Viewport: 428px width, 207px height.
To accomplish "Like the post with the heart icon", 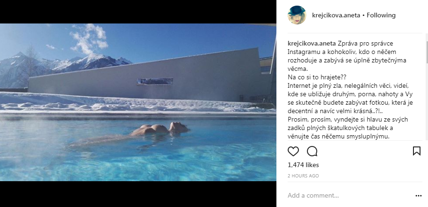I will (x=293, y=151).
